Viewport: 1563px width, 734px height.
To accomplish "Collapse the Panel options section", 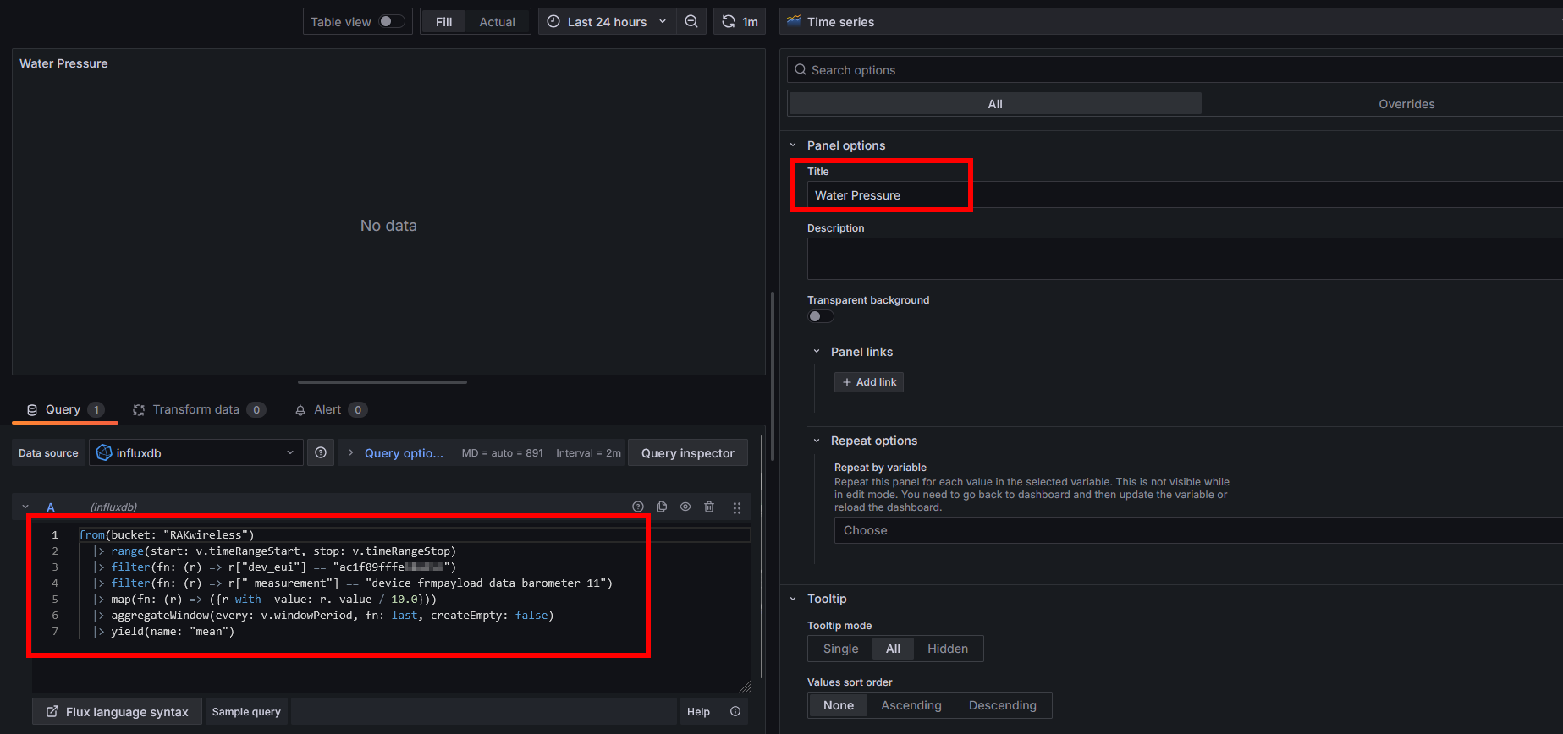I will tap(793, 145).
